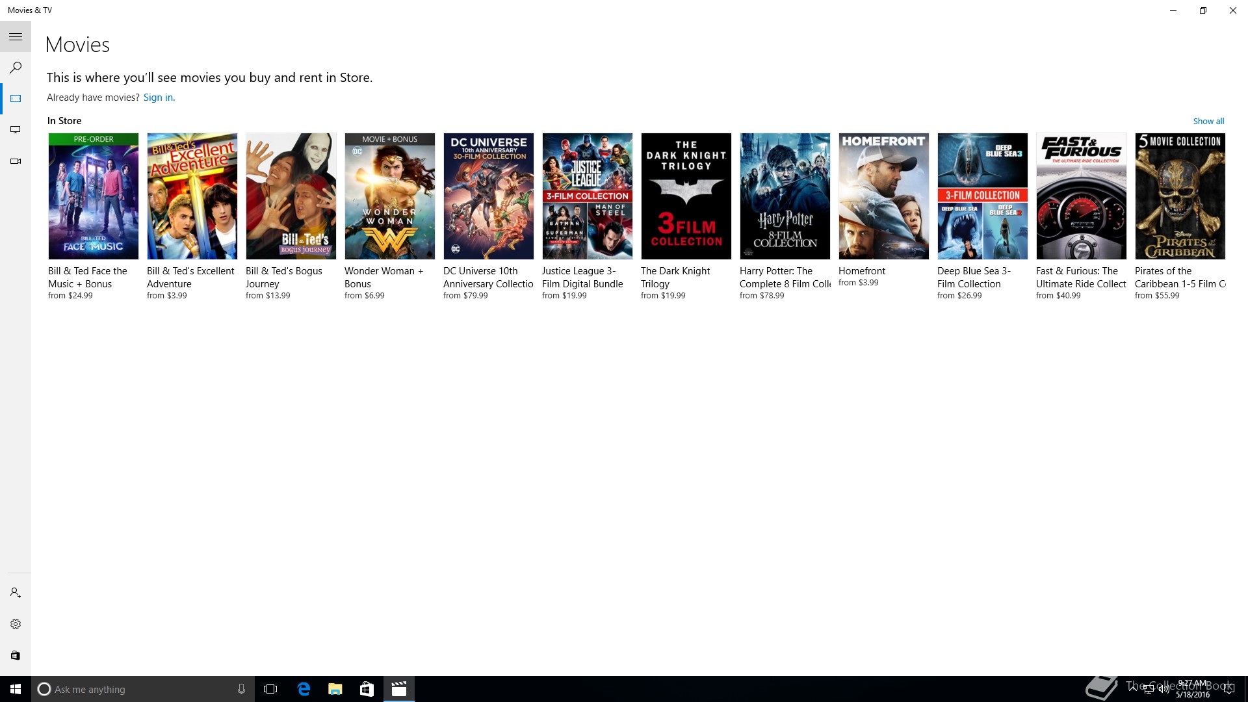Open the Videos camcorder icon in sidebar
The height and width of the screenshot is (702, 1248).
coord(16,161)
